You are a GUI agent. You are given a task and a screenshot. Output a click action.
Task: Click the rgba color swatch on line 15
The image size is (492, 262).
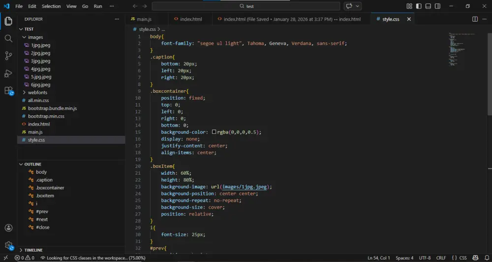214,132
